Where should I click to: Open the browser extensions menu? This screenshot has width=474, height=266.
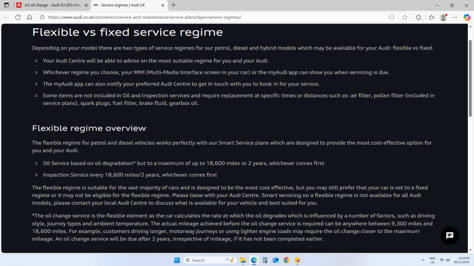419,17
